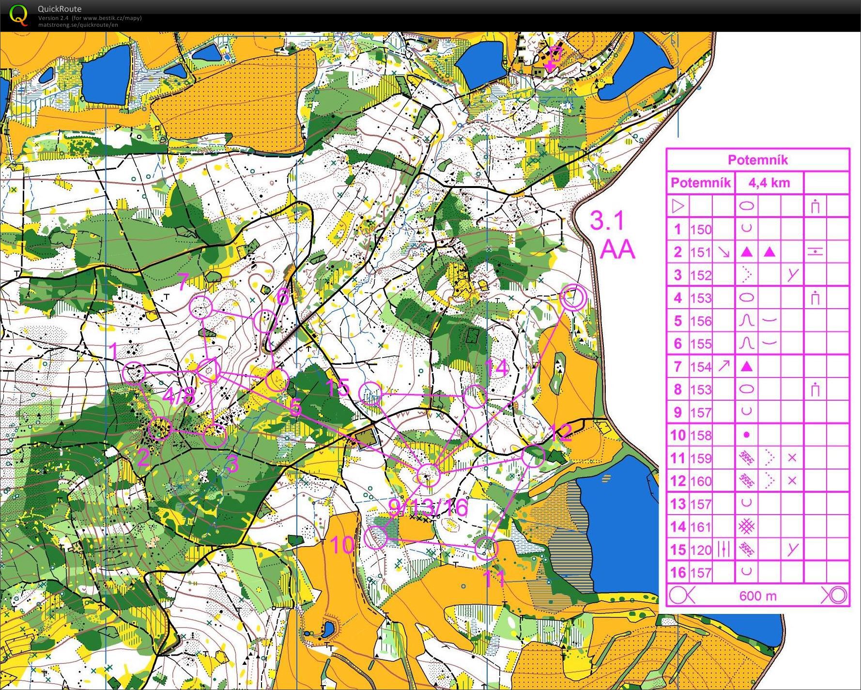Click the version 2.4 subtitle text

coord(90,18)
